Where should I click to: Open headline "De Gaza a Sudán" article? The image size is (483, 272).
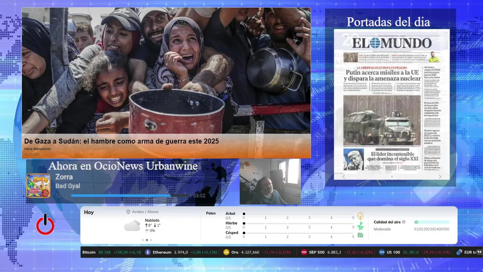click(x=122, y=141)
